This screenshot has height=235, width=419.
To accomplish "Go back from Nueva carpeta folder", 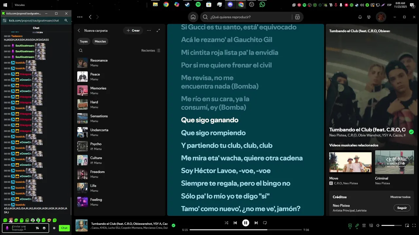I will click(79, 30).
